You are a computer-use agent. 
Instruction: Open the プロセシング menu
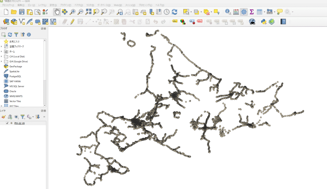pyautogui.click(x=145, y=5)
